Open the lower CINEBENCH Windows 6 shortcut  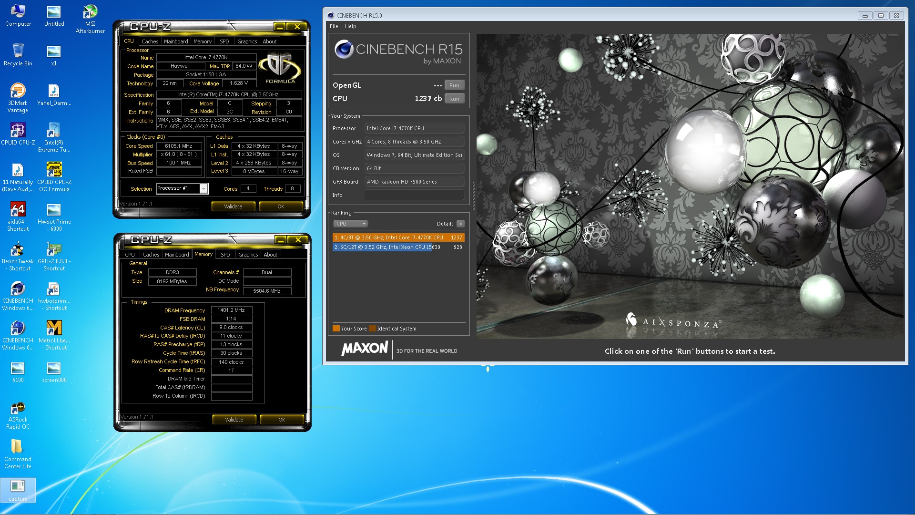click(18, 335)
